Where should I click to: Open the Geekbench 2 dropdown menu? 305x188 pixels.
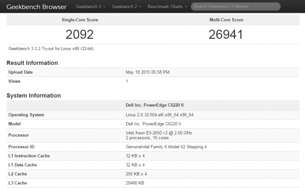[126, 7]
